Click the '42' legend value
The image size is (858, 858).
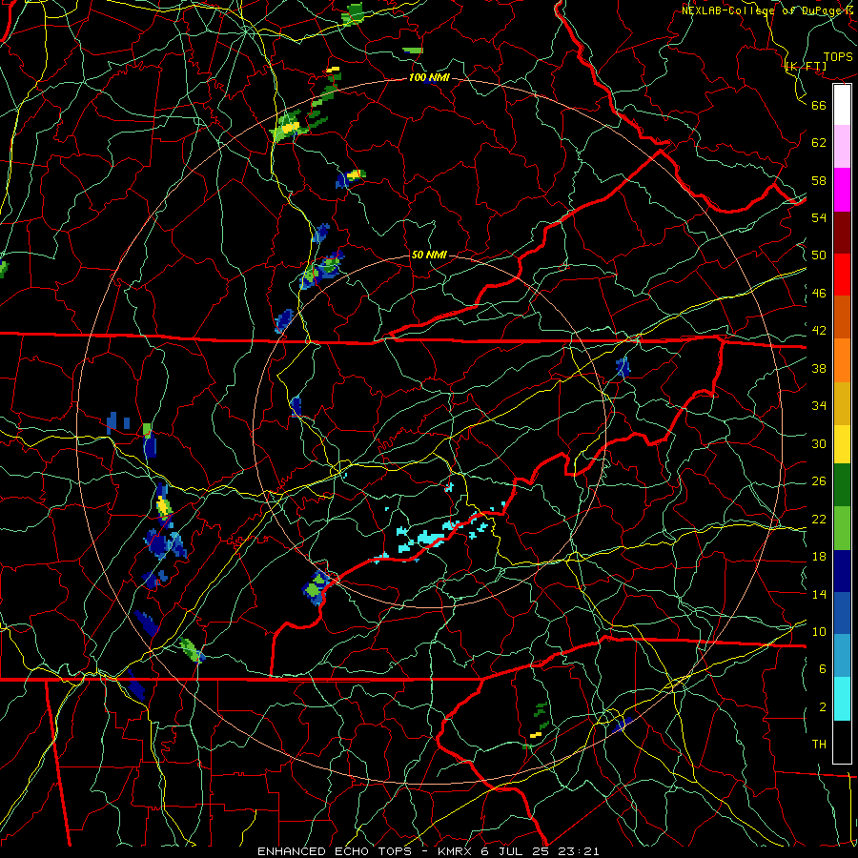(x=819, y=331)
